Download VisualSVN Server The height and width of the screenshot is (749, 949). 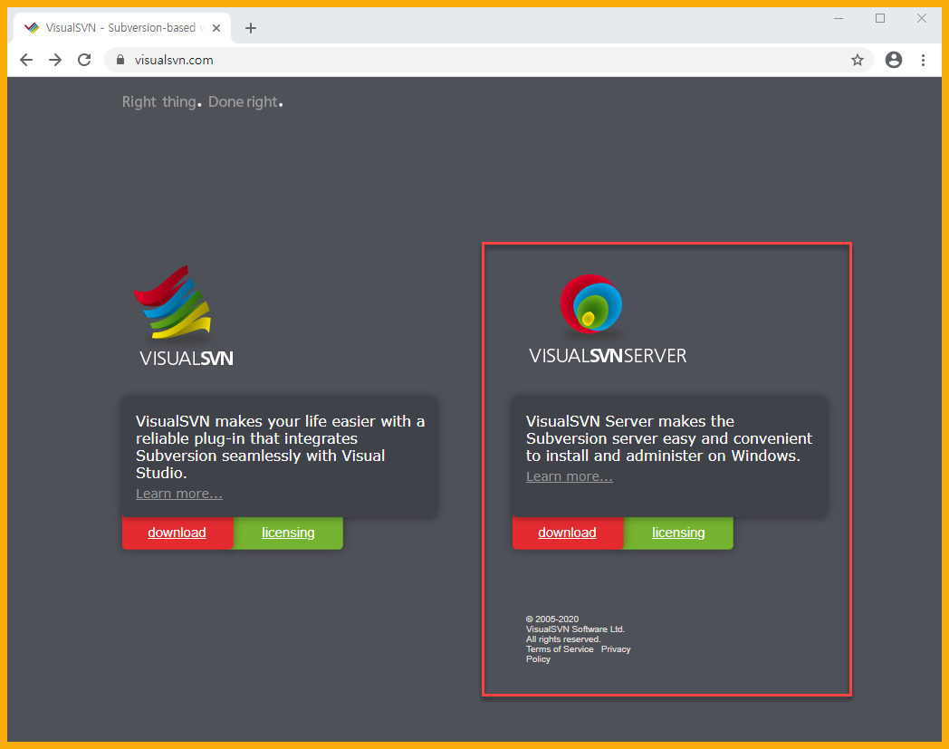click(x=568, y=533)
